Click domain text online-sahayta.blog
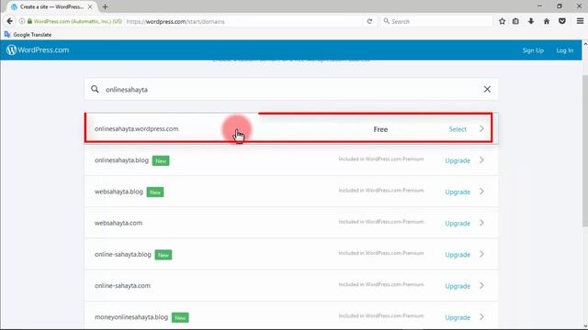The width and height of the screenshot is (588, 330). pyautogui.click(x=122, y=255)
